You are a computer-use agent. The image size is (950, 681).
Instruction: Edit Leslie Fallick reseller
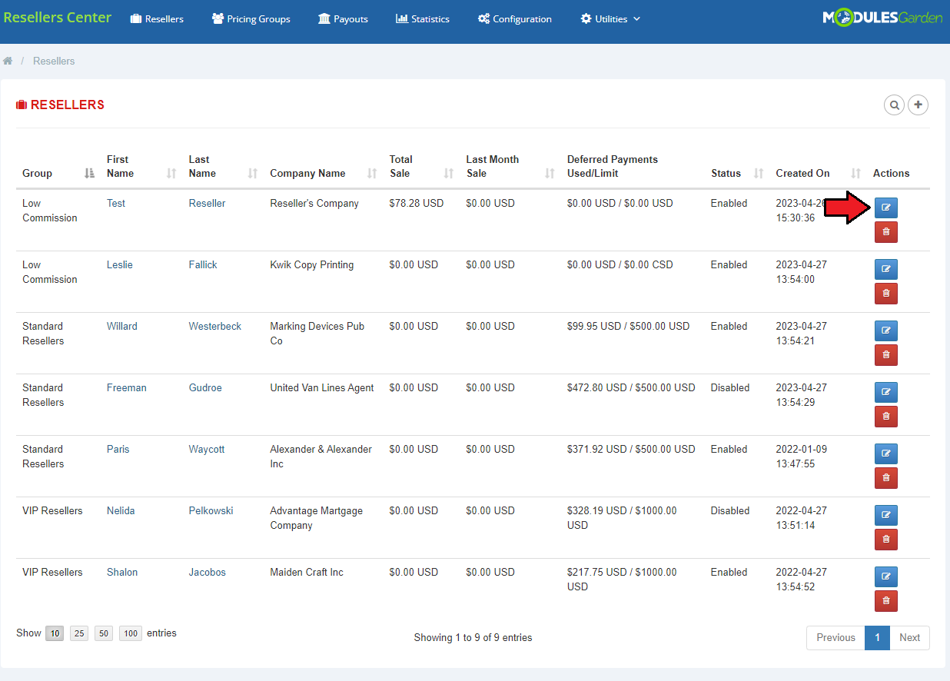886,269
